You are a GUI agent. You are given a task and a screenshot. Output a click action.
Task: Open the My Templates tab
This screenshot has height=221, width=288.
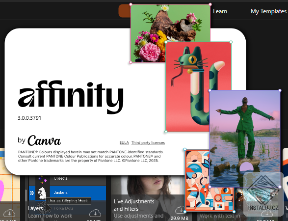click(268, 11)
